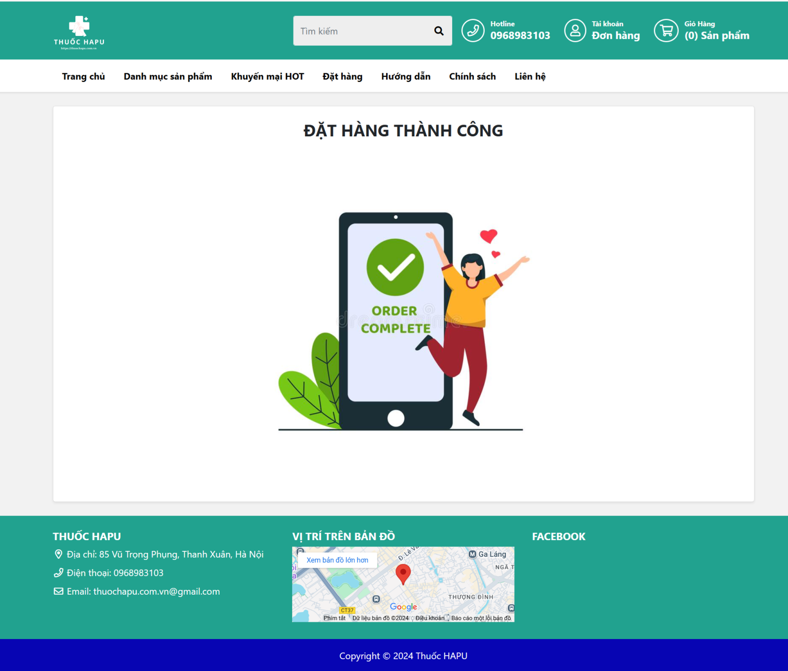Expand the Hướng dẫn menu
The height and width of the screenshot is (671, 788).
point(405,76)
